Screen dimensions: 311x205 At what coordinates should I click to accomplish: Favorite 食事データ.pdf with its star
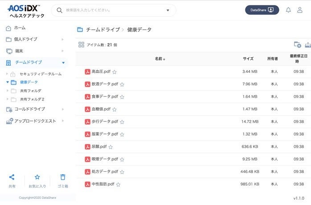[x=122, y=97]
